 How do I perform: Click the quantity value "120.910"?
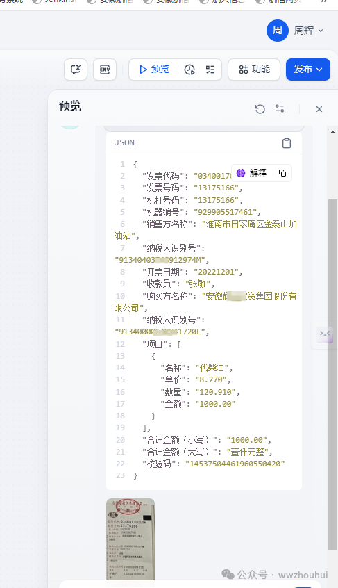tap(215, 392)
